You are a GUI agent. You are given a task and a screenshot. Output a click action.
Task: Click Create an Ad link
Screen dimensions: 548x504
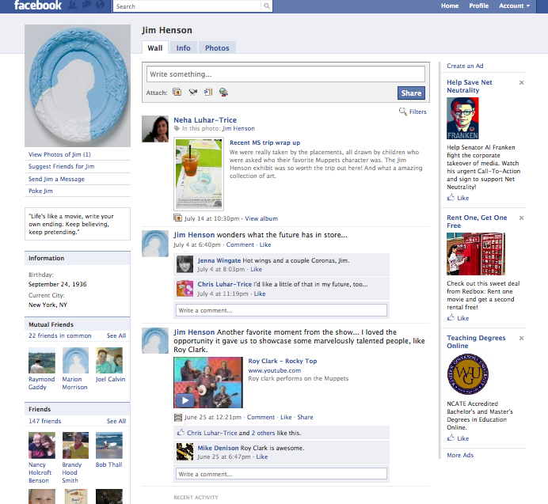point(465,66)
